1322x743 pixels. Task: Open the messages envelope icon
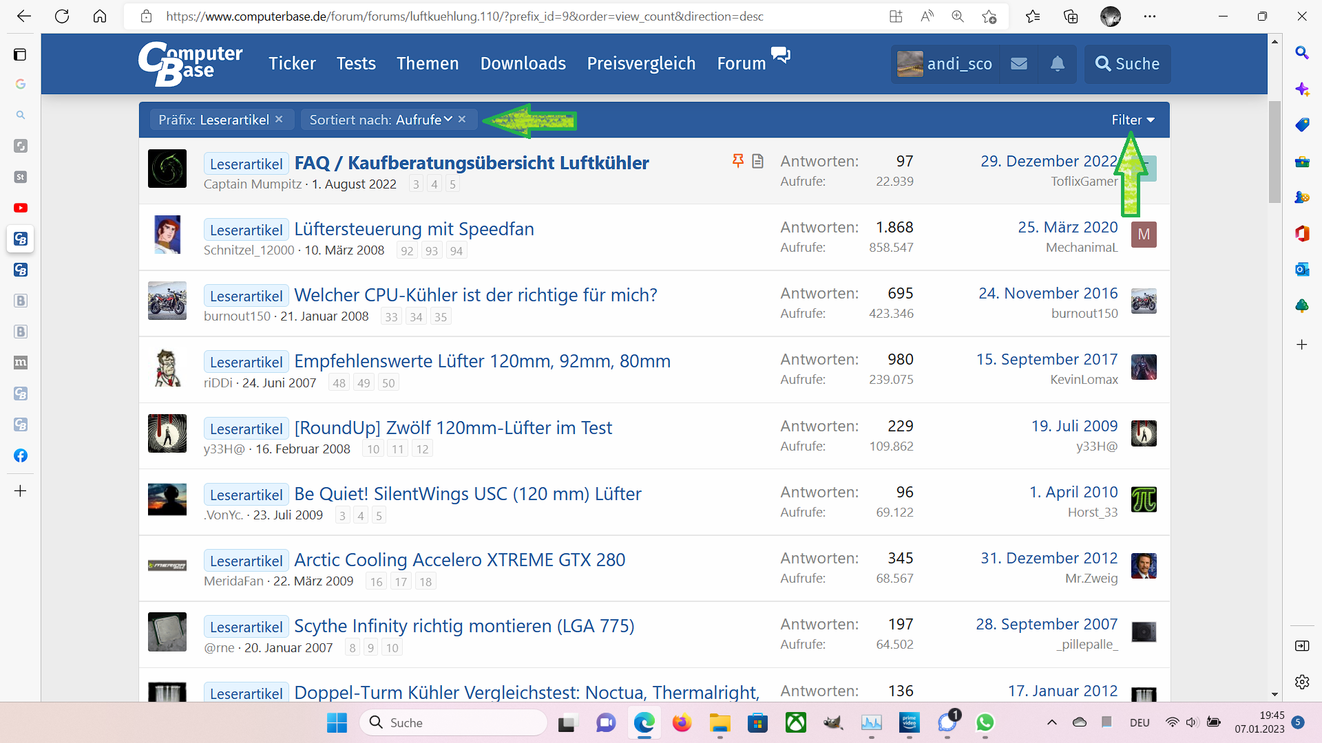[1019, 64]
